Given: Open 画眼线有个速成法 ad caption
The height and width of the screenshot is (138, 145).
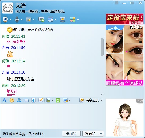Looking at the screenshot, I should [x=124, y=83].
